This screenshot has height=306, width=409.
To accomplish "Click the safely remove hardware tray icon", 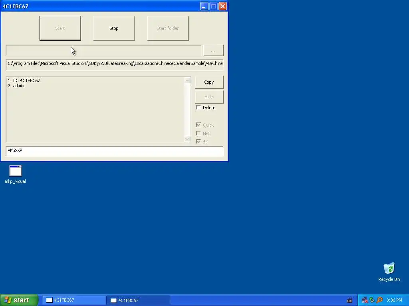I will tap(372, 300).
